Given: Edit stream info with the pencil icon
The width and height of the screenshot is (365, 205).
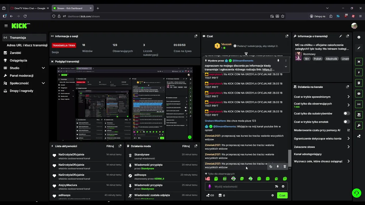Looking at the screenshot, I should pos(340,36).
